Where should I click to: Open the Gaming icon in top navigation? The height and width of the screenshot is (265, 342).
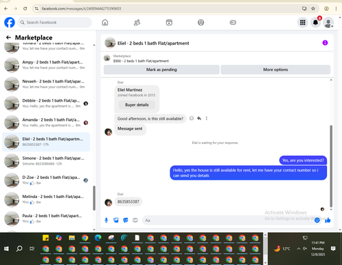coord(233,23)
